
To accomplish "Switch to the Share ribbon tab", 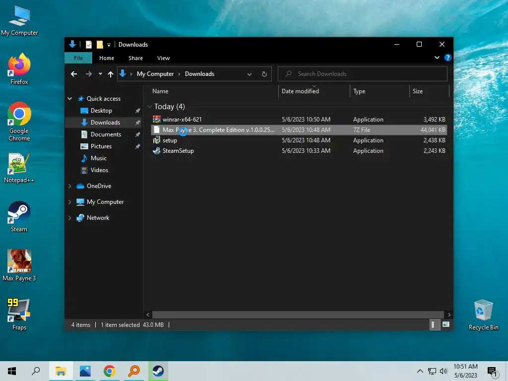I will [x=135, y=58].
